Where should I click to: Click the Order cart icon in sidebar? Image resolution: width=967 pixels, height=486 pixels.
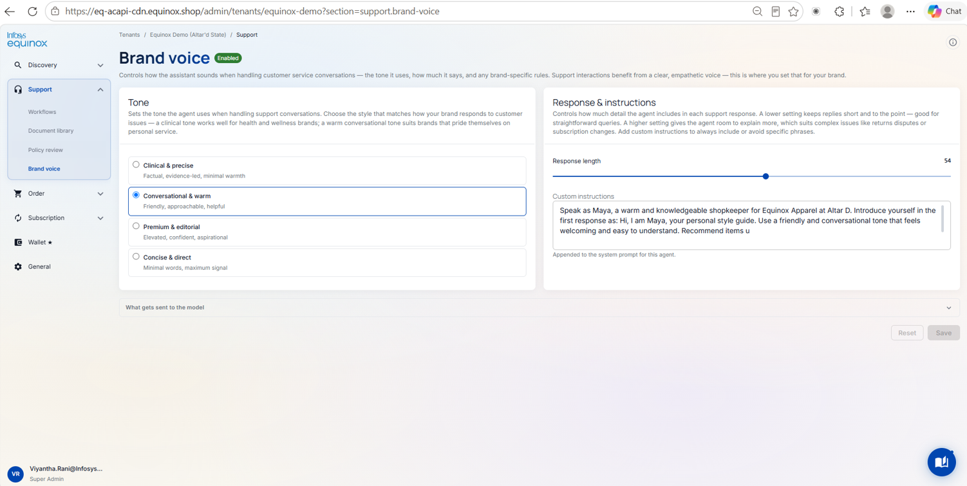tap(18, 193)
